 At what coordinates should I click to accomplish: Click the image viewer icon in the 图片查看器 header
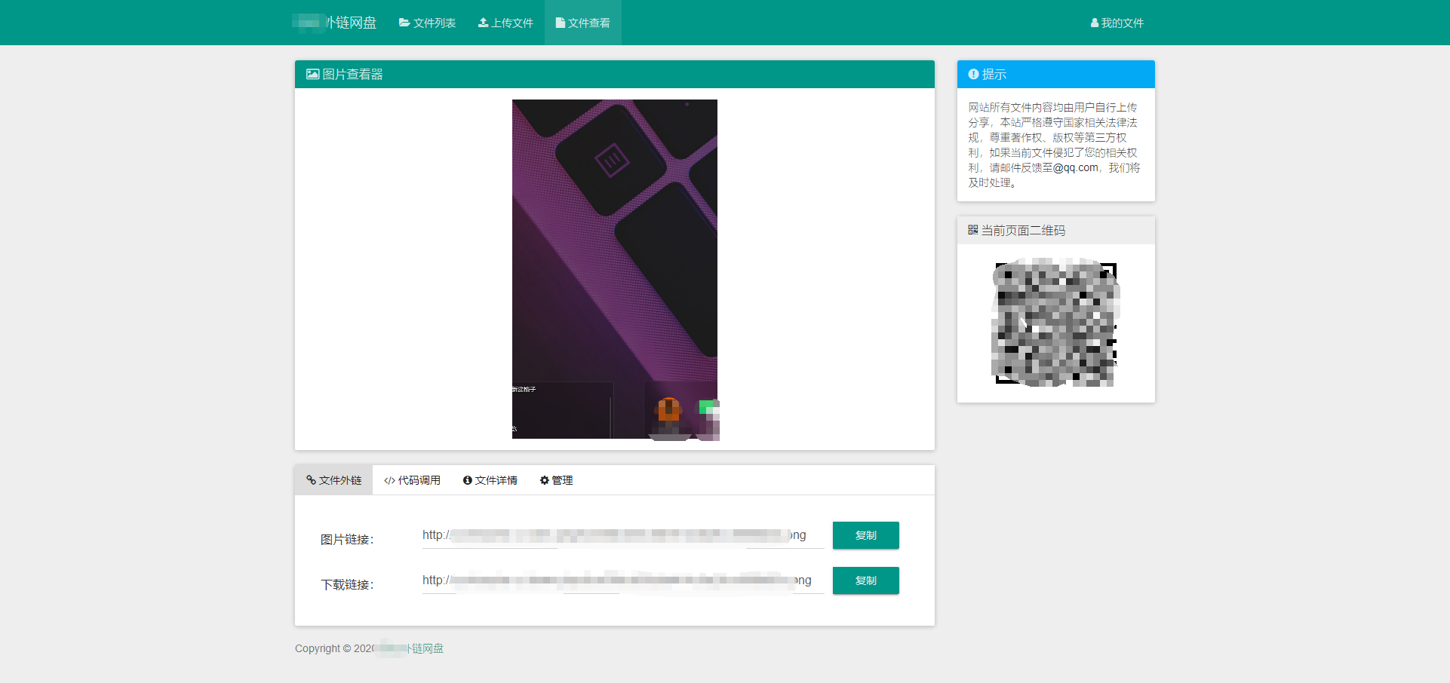coord(312,74)
